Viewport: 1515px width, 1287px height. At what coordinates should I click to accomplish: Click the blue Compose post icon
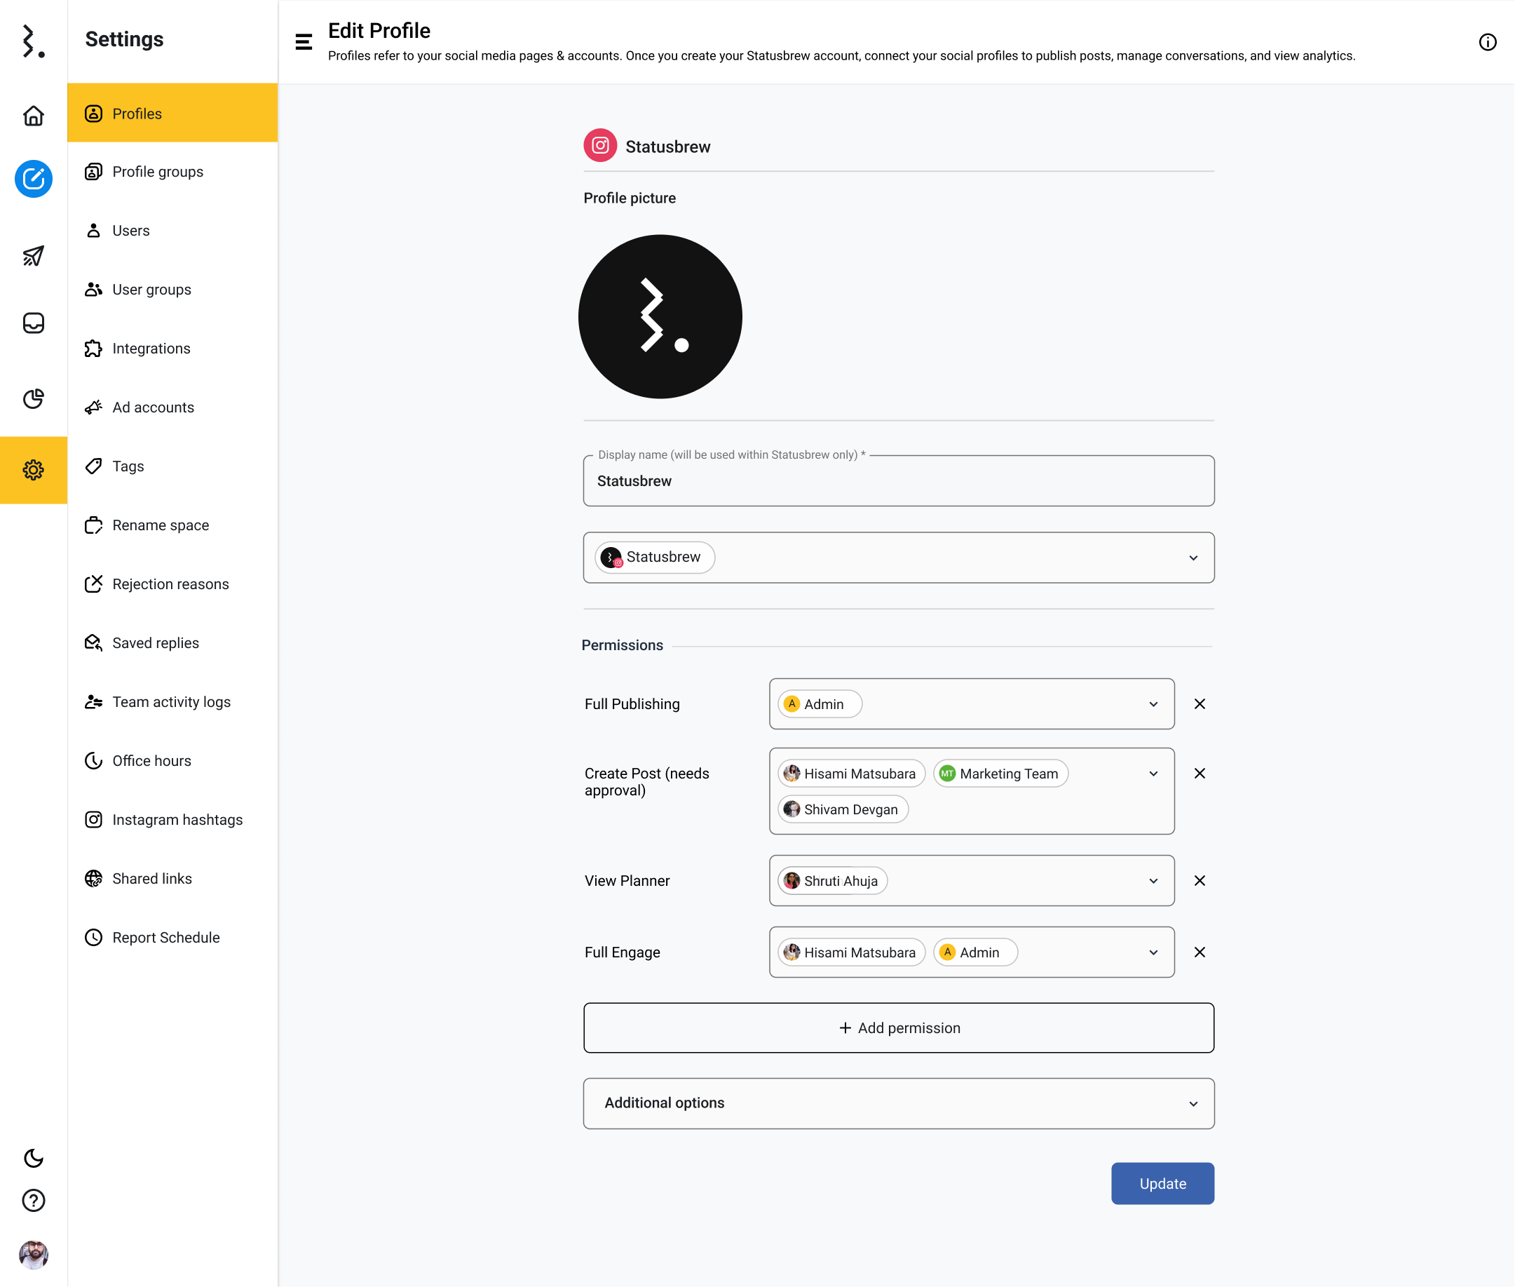[x=34, y=179]
